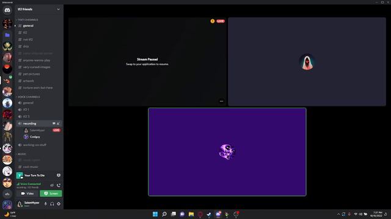Focus the purple Coolguy participant tile
This screenshot has height=219, width=391.
(x=227, y=152)
